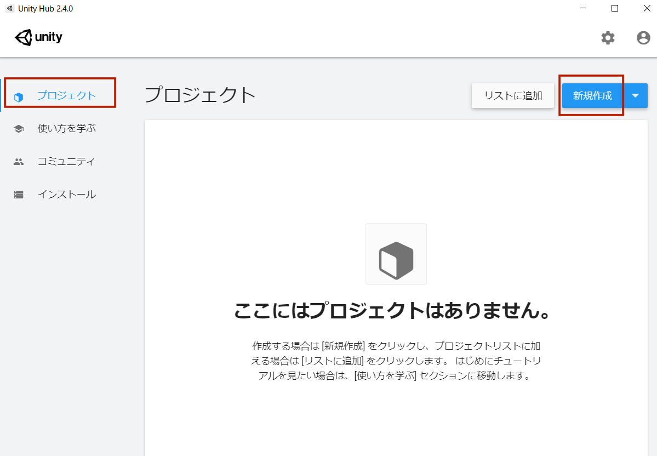Click the people icon next to コミュニティ
Image resolution: width=657 pixels, height=456 pixels.
click(x=19, y=161)
